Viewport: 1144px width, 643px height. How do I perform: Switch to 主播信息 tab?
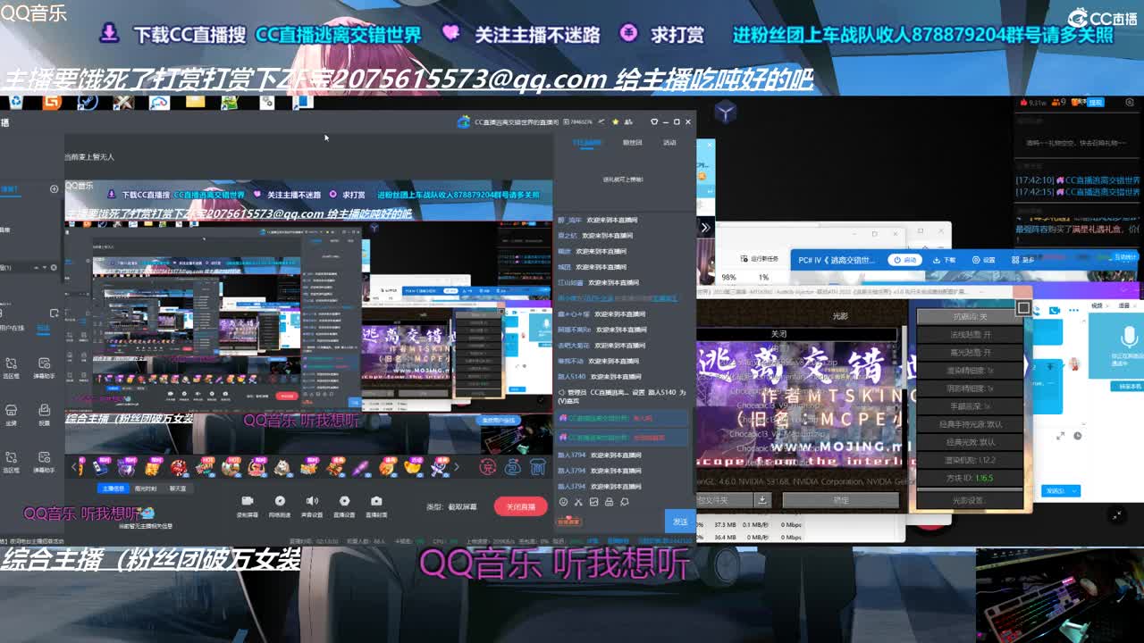tap(113, 489)
